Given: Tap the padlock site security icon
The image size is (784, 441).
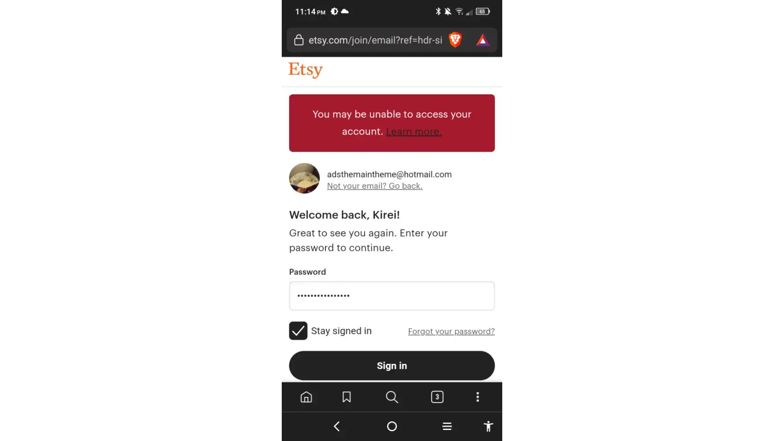Looking at the screenshot, I should (299, 40).
